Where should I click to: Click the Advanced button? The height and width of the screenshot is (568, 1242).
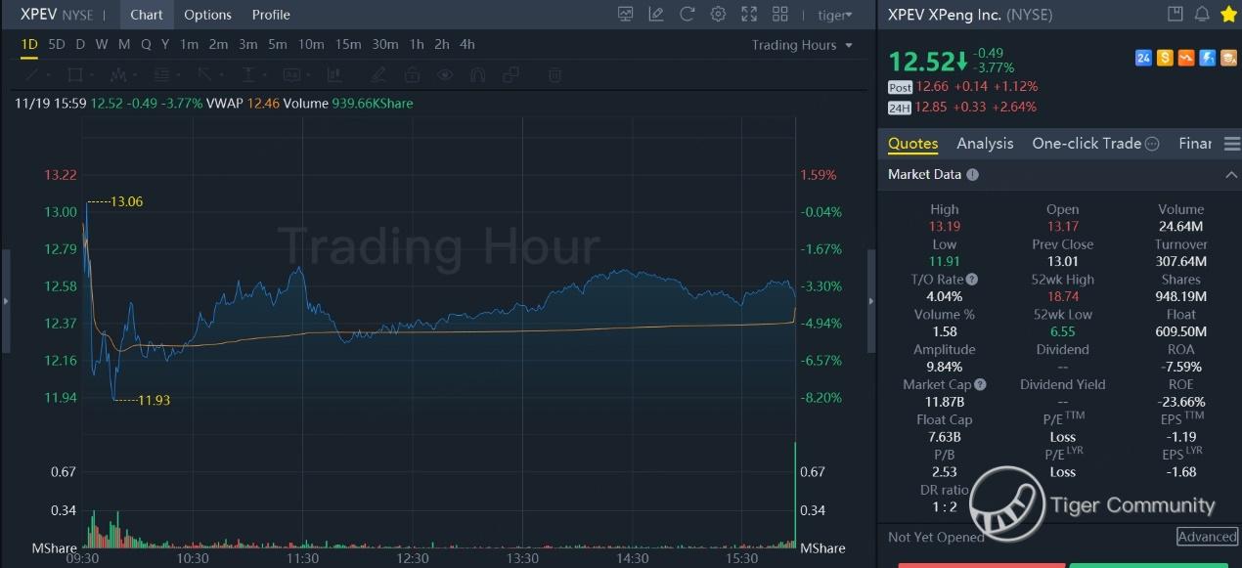[x=1207, y=537]
